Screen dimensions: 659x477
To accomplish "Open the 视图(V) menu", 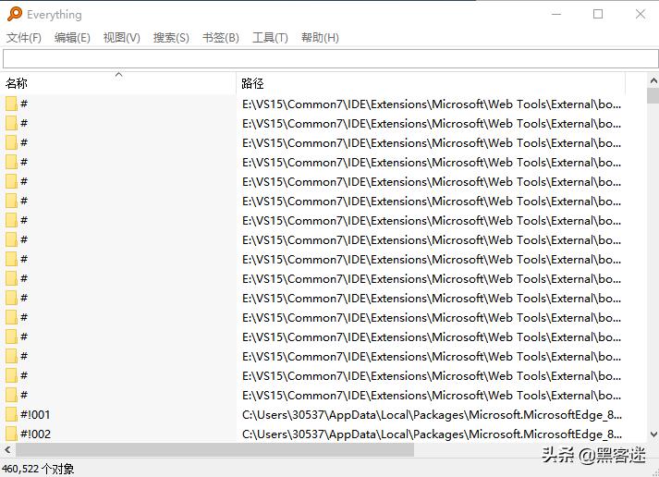I will point(121,38).
